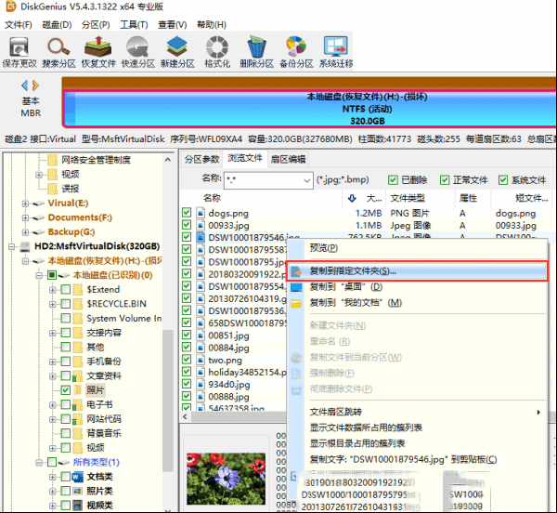Open the 名称 filter dropdown

pyautogui.click(x=307, y=180)
